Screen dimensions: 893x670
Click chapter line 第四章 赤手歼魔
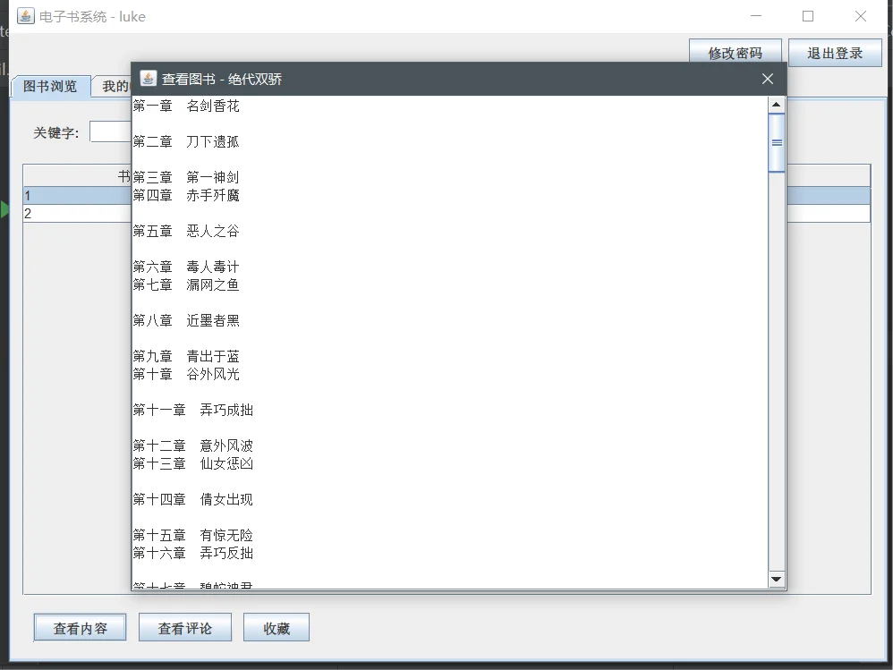click(x=186, y=195)
